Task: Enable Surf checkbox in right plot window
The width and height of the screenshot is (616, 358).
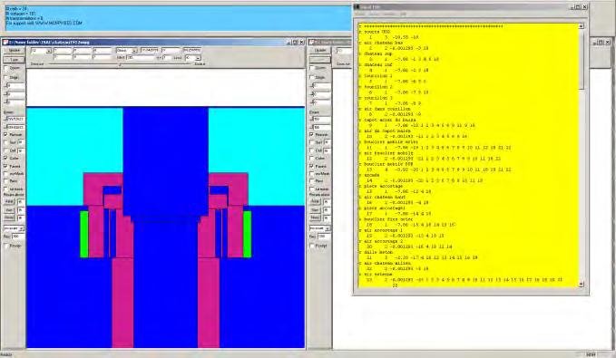Action: [312, 142]
